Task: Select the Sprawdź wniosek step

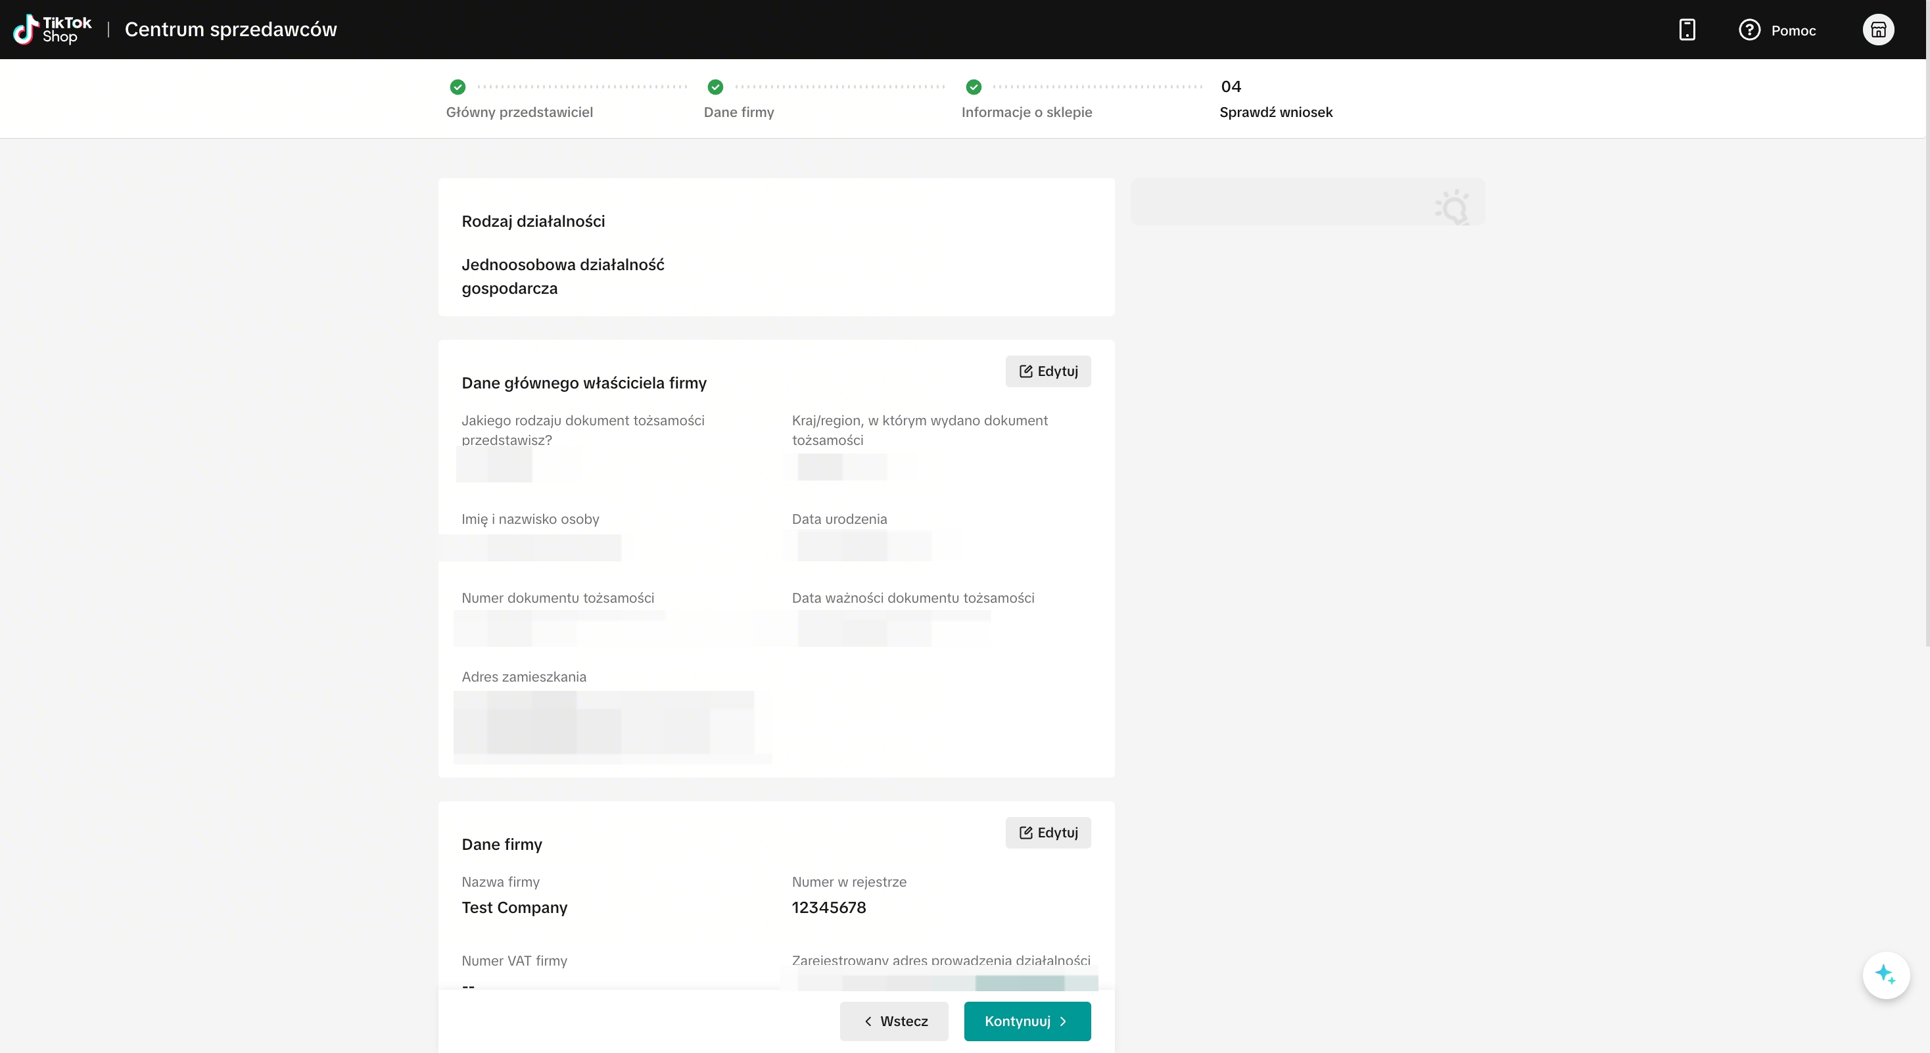Action: coord(1276,112)
